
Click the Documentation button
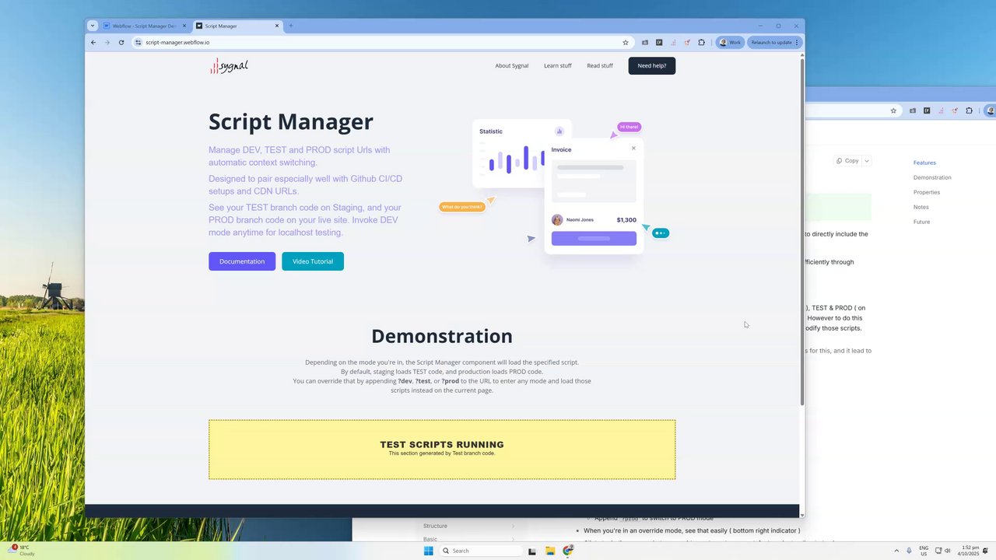pyautogui.click(x=242, y=261)
